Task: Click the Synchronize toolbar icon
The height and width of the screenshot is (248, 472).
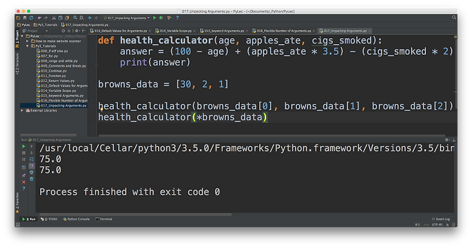Action: [x=31, y=18]
